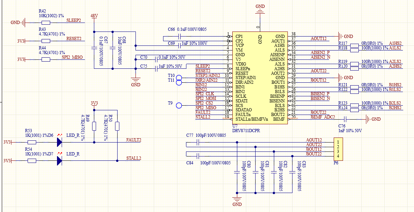Click the LED_R label next to D6
This screenshot has width=414, height=212.
73,135
